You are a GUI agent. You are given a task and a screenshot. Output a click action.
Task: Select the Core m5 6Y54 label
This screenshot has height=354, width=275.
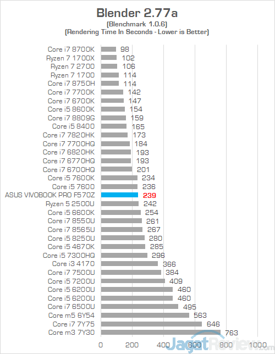(x=71, y=315)
